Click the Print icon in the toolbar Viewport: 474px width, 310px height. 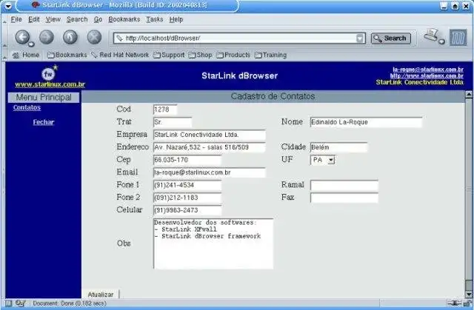(431, 35)
